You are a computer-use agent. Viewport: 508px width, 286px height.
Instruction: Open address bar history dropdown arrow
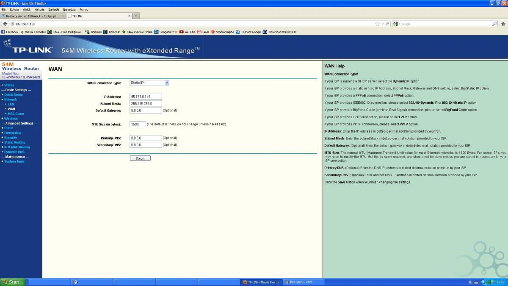[382, 24]
